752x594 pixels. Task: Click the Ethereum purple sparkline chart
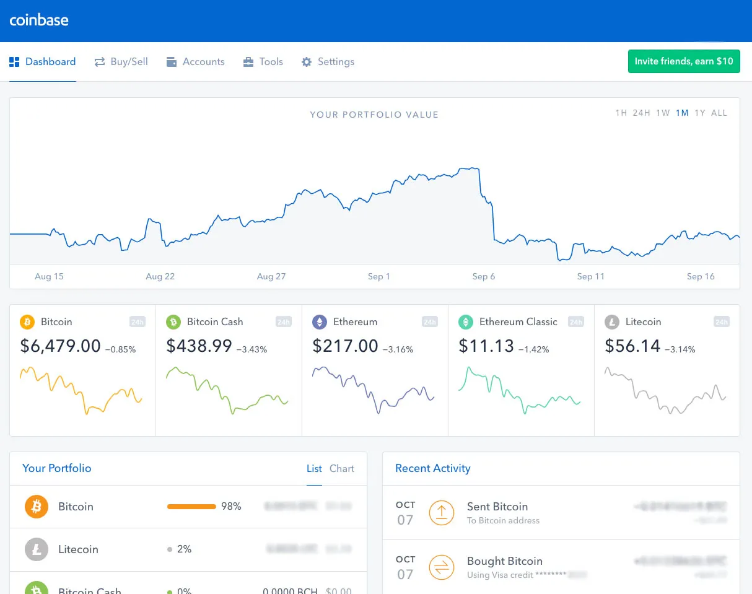(x=374, y=390)
